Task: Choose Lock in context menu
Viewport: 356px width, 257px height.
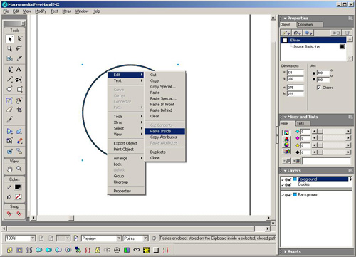Action: [x=126, y=164]
